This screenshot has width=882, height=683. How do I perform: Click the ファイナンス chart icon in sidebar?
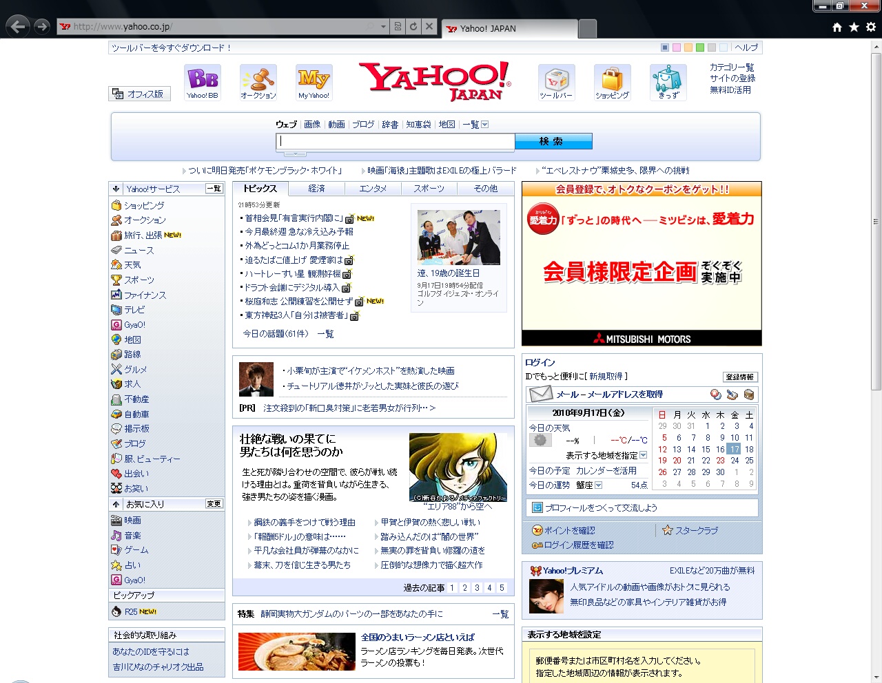click(x=116, y=295)
